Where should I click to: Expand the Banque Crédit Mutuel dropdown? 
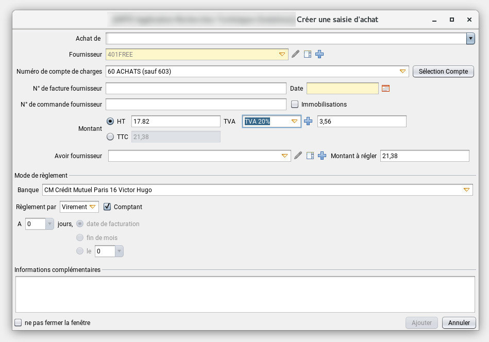466,190
